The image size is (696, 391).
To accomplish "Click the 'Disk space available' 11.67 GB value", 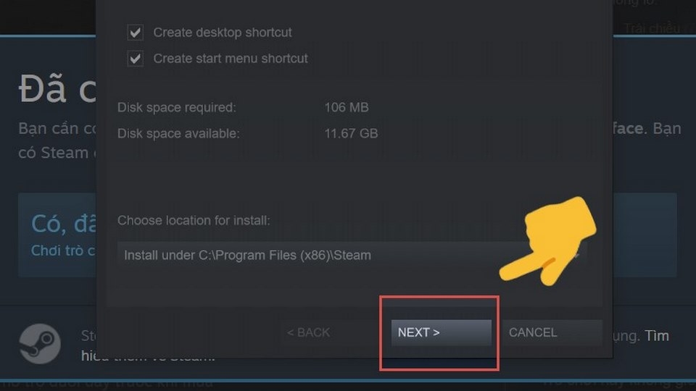I will (351, 133).
